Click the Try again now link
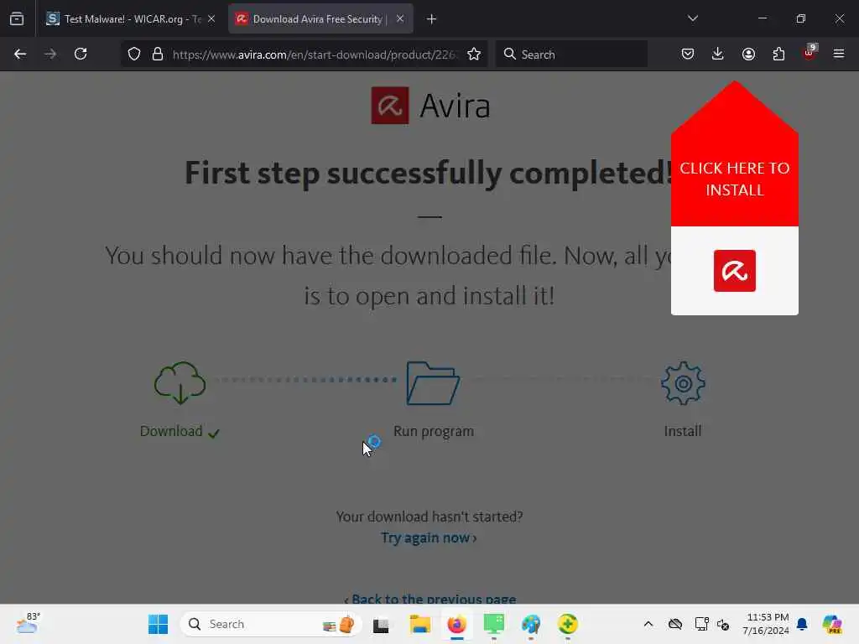The width and height of the screenshot is (859, 644). pyautogui.click(x=429, y=538)
